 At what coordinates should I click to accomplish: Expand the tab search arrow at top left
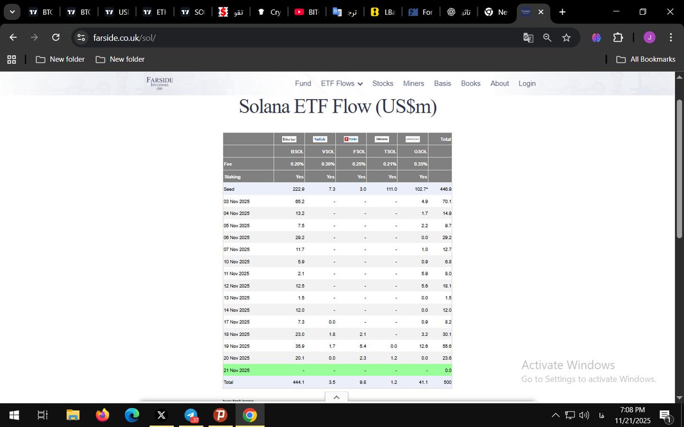coord(11,11)
